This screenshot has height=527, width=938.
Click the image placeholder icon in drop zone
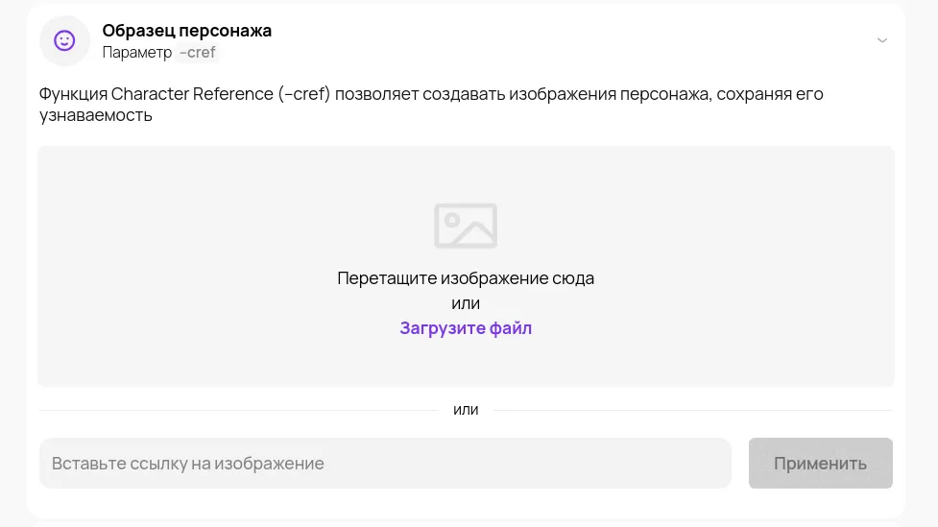point(466,226)
